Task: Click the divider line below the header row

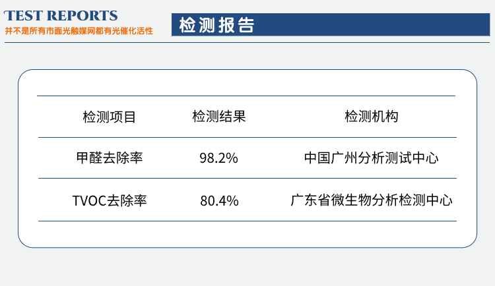Action: click(246, 138)
